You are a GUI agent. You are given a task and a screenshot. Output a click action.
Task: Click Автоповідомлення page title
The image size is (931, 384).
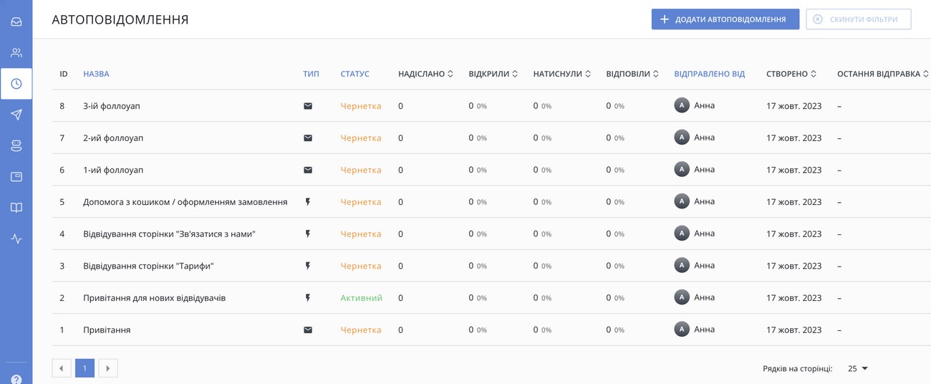pos(120,19)
